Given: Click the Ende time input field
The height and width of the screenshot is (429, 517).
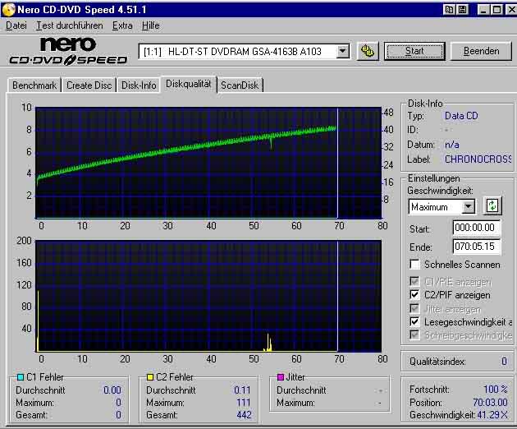Looking at the screenshot, I should point(477,247).
